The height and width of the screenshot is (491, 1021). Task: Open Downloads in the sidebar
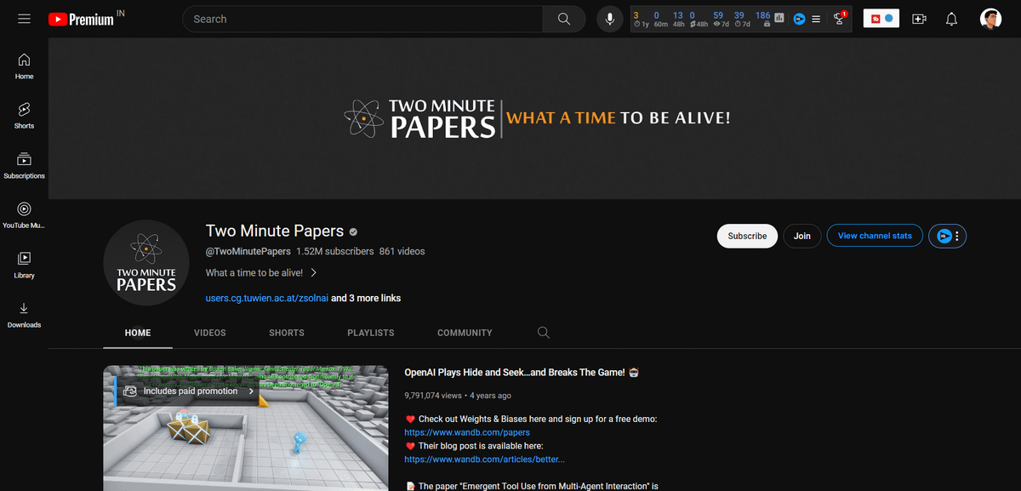point(24,315)
